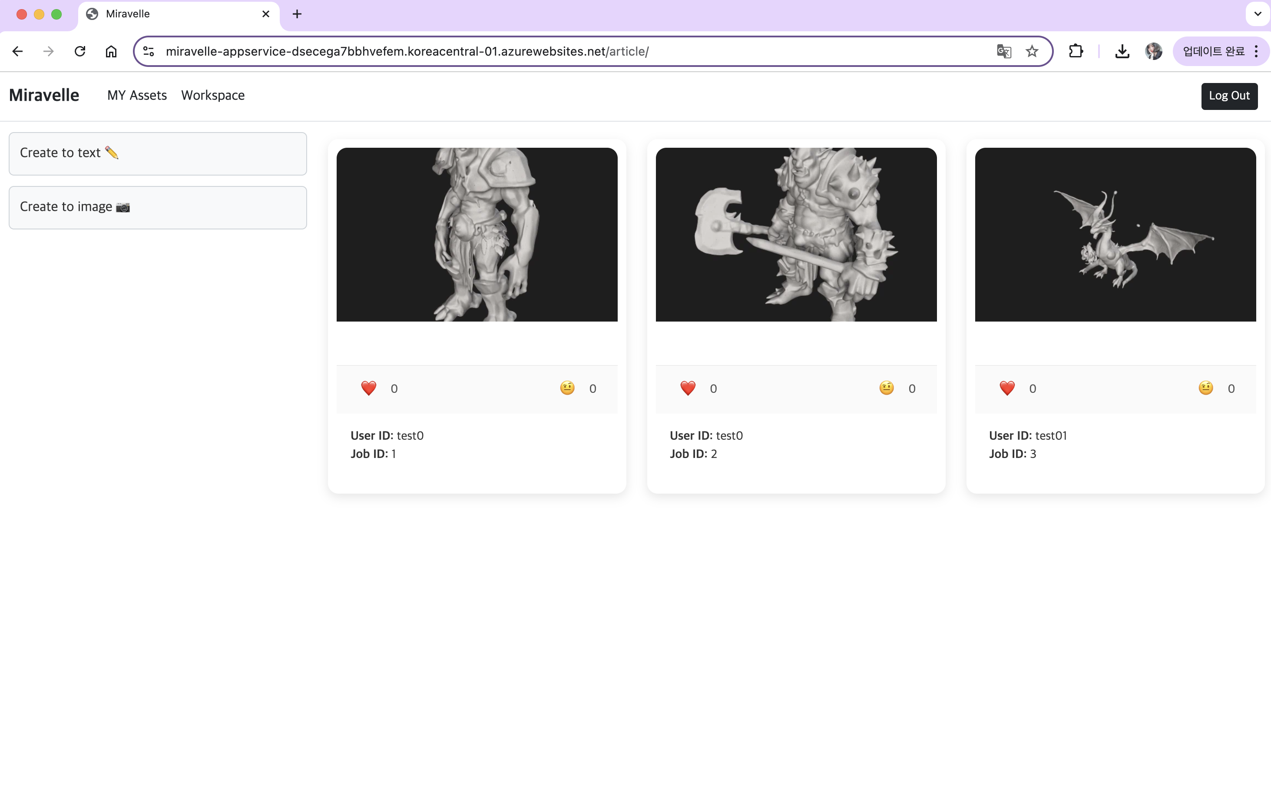Screen dimensions: 1271x790
Task: Click the skeptical count 0 on Job ID 3 card
Action: coord(1231,388)
